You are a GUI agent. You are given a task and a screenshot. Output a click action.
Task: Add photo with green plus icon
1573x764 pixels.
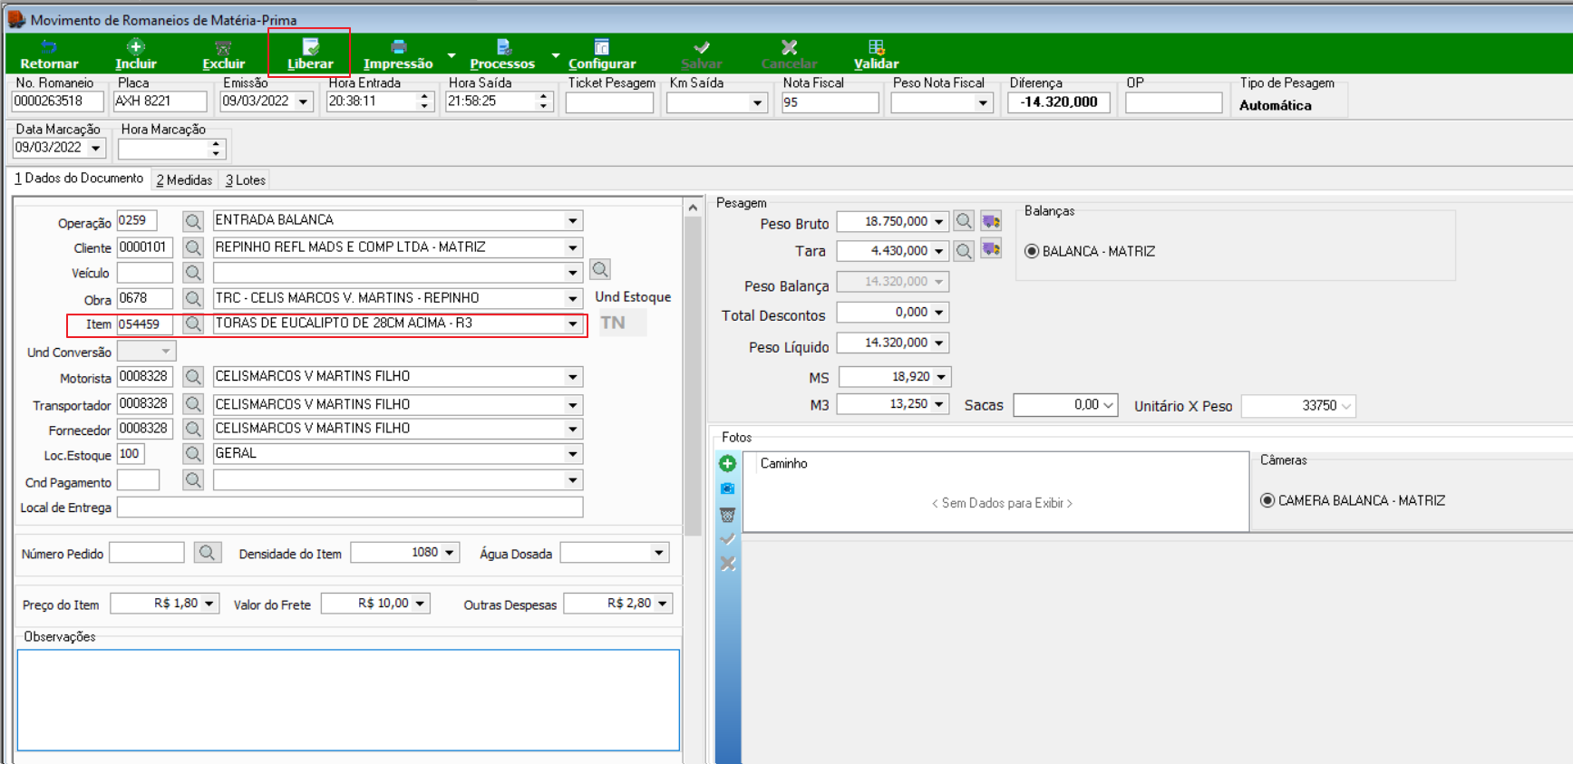click(727, 464)
